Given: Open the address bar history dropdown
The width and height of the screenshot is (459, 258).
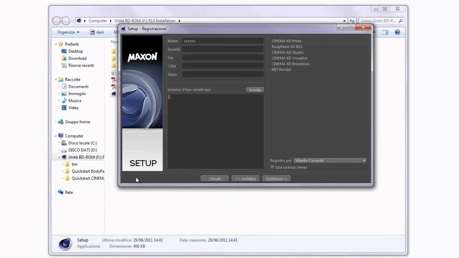Looking at the screenshot, I should click(x=344, y=21).
